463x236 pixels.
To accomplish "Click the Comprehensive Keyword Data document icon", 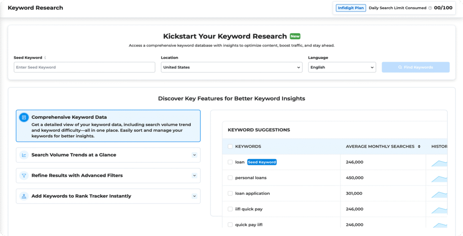I will click(x=24, y=117).
